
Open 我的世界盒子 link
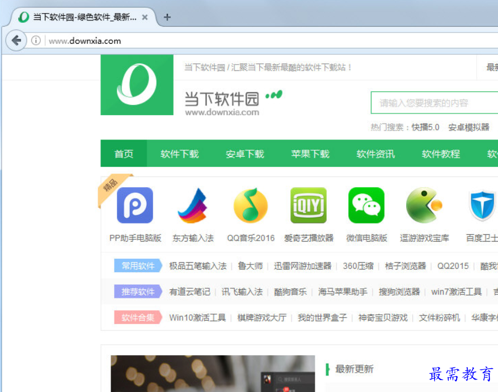click(322, 318)
